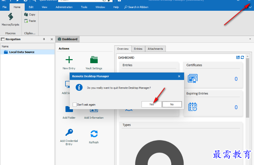Close the Navigation panel
The height and width of the screenshot is (165, 254).
click(x=52, y=39)
